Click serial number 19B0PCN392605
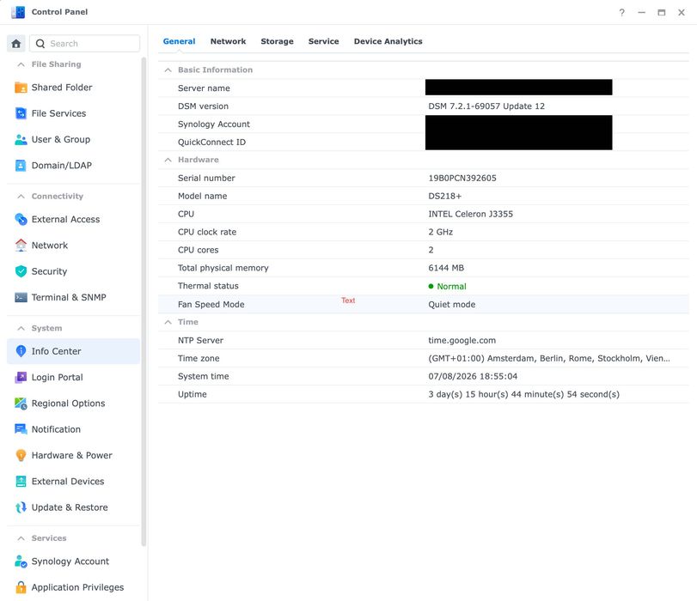697x601 pixels. click(x=462, y=178)
